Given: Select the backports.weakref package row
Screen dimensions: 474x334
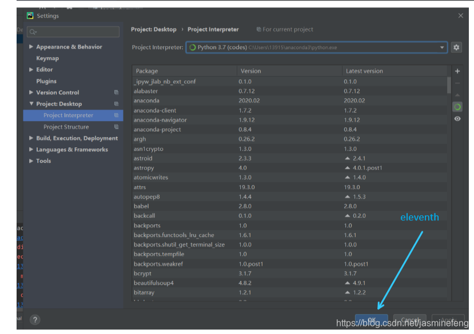Looking at the screenshot, I should tap(289, 264).
